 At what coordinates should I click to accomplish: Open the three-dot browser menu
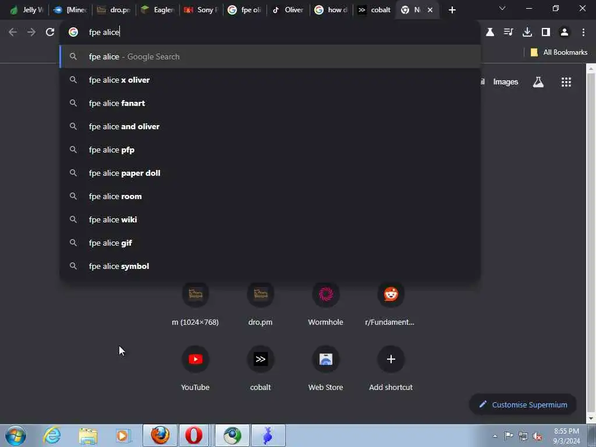click(x=583, y=33)
